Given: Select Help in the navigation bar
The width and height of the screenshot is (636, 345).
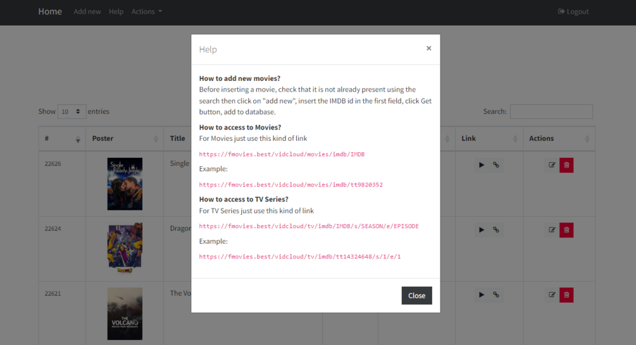Looking at the screenshot, I should point(116,11).
